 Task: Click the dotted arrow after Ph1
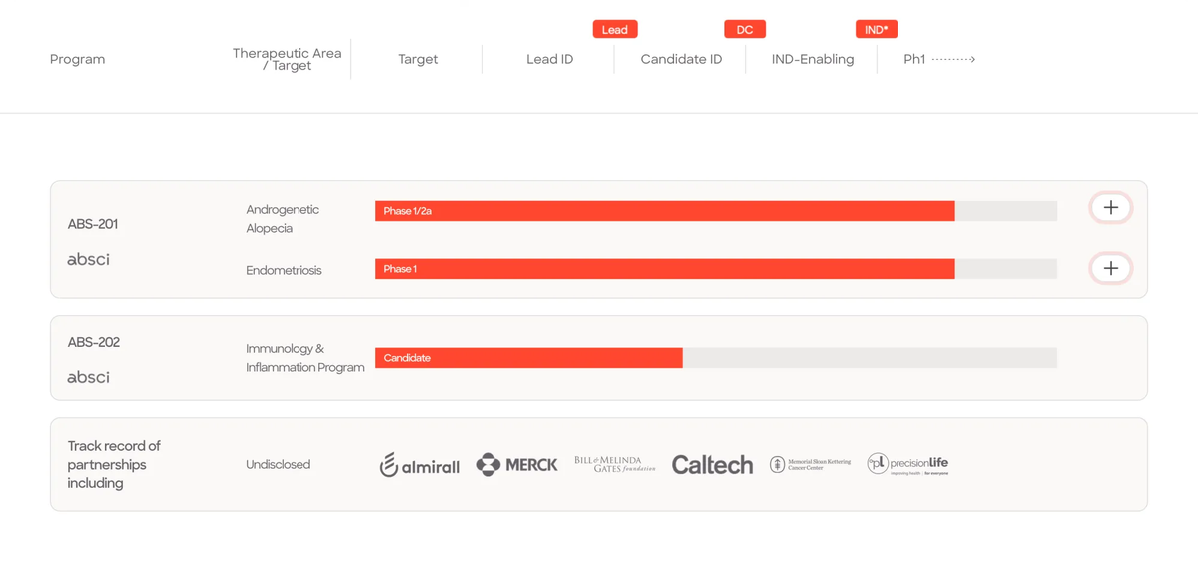pyautogui.click(x=953, y=59)
